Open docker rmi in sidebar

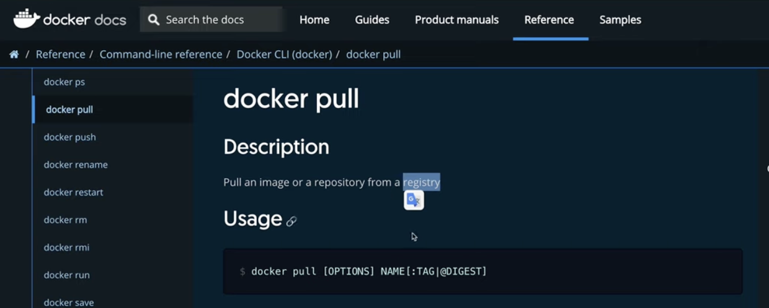66,247
